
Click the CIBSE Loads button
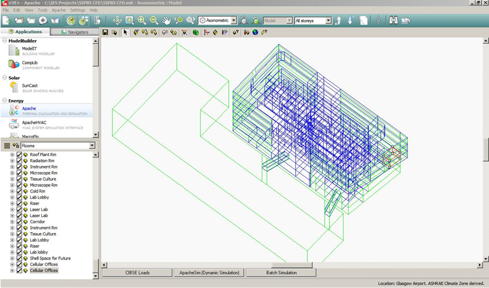pyautogui.click(x=137, y=273)
